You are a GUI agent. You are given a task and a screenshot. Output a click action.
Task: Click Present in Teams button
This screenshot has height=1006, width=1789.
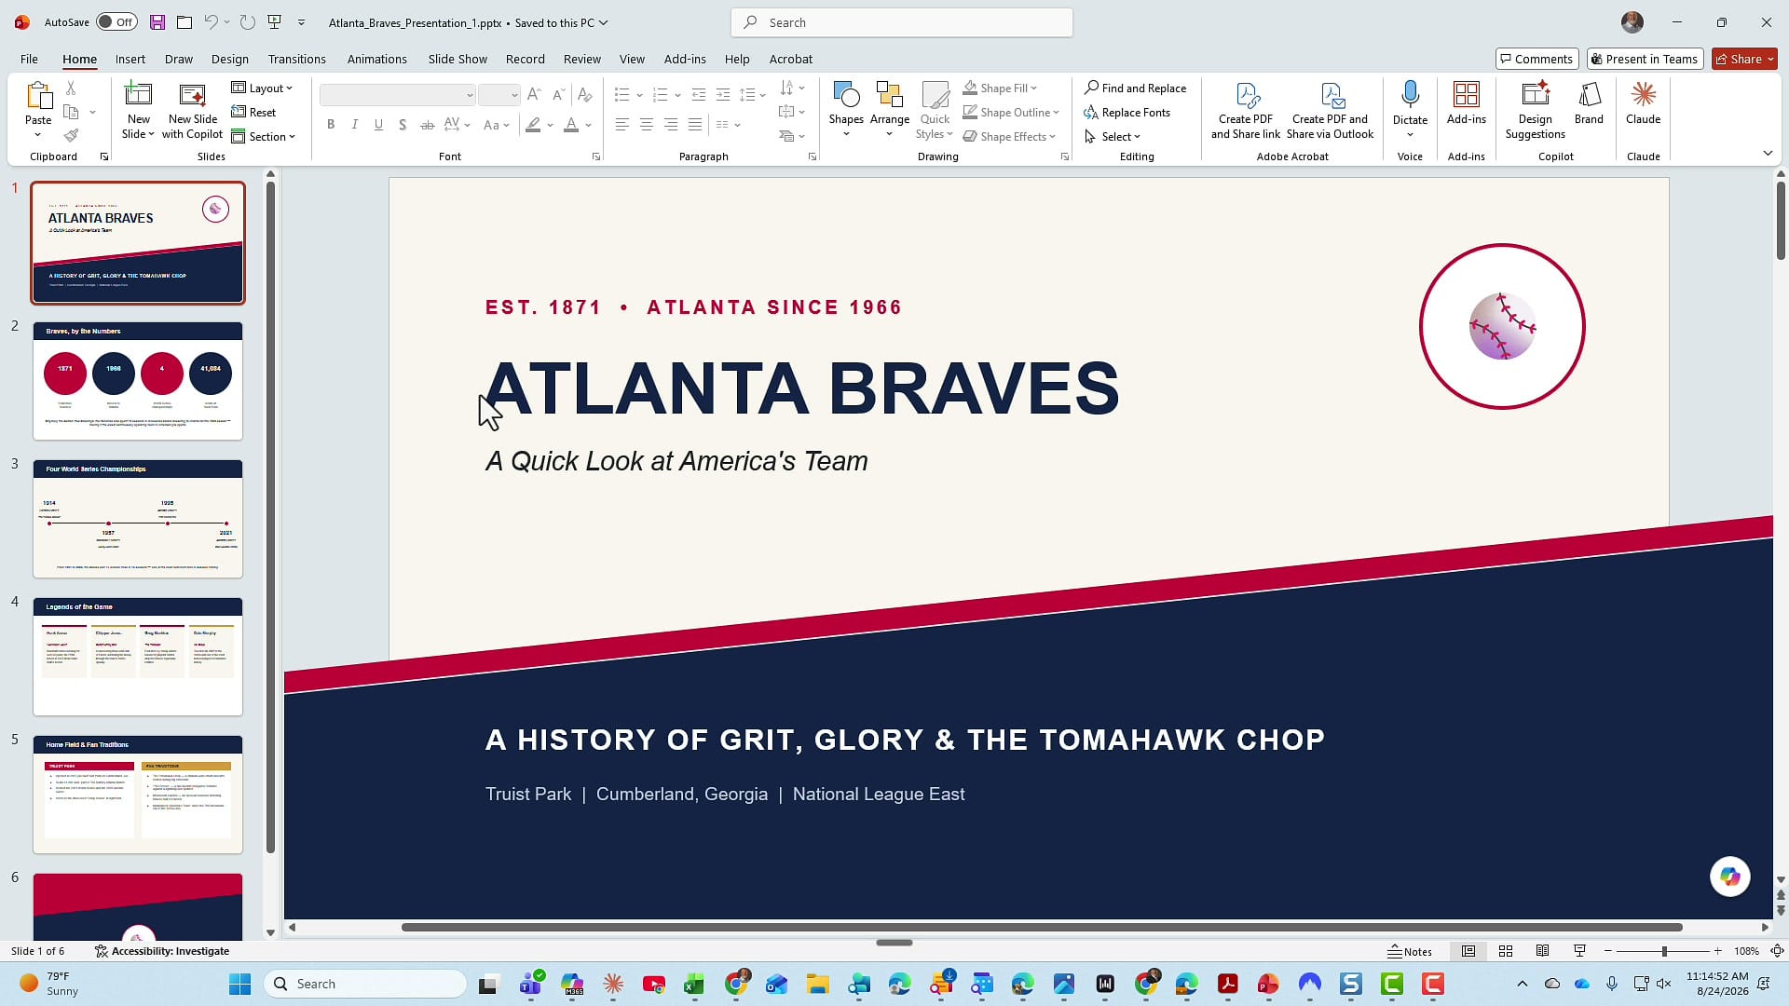click(x=1645, y=59)
